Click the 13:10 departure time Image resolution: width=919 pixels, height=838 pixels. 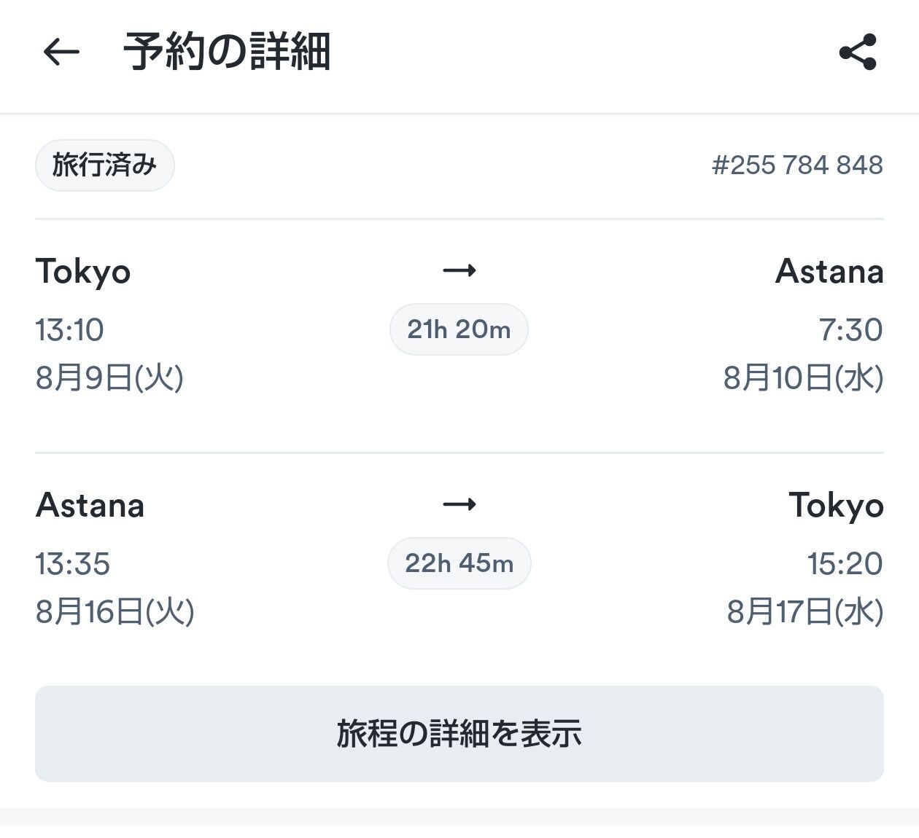(x=70, y=330)
